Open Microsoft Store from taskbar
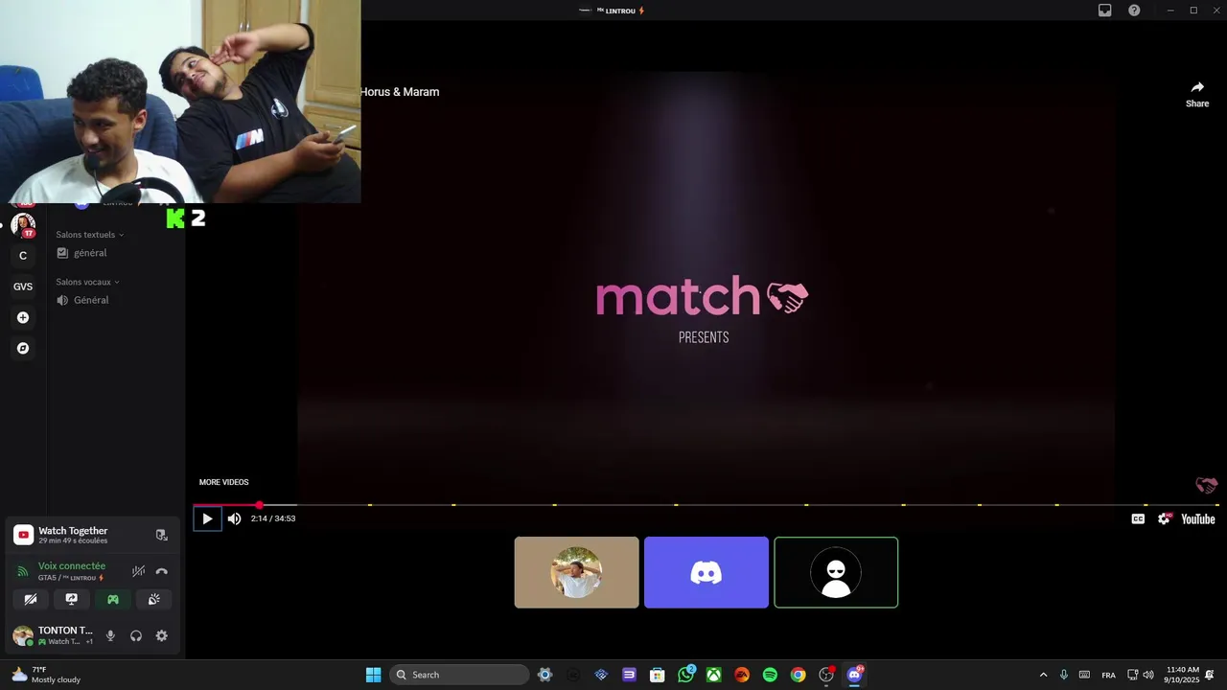Viewport: 1227px width, 690px height. coord(657,675)
